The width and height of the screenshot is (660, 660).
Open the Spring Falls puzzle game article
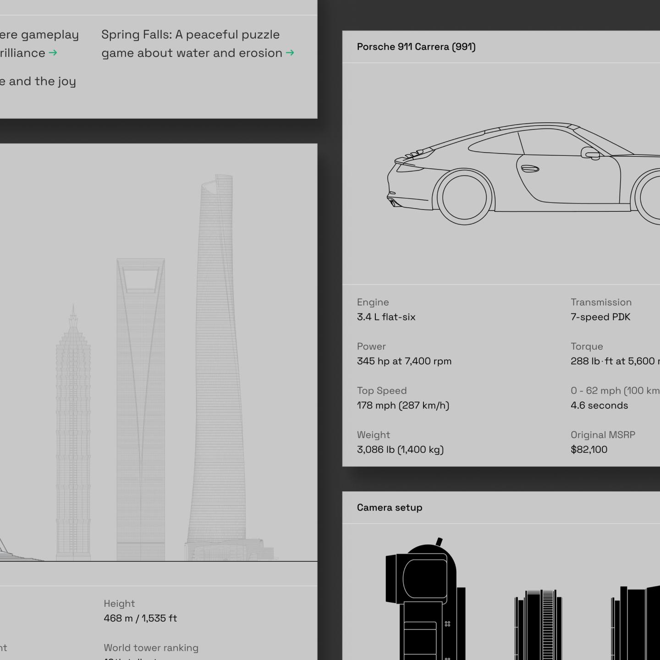click(x=192, y=44)
